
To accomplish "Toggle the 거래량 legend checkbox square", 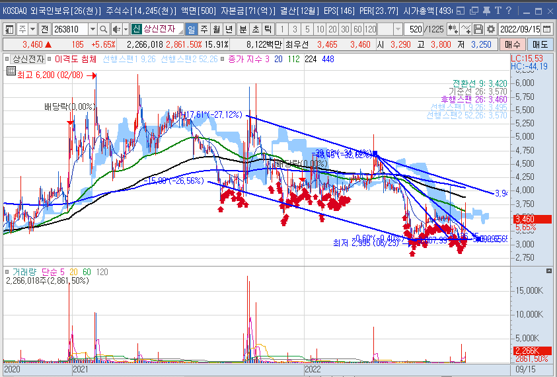I will [x=7, y=272].
